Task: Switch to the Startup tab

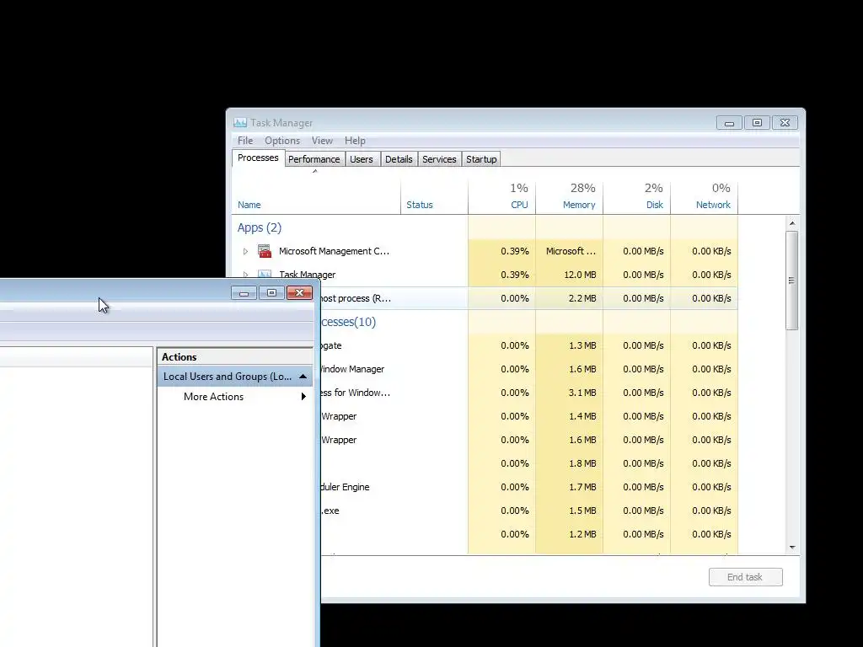Action: (481, 159)
